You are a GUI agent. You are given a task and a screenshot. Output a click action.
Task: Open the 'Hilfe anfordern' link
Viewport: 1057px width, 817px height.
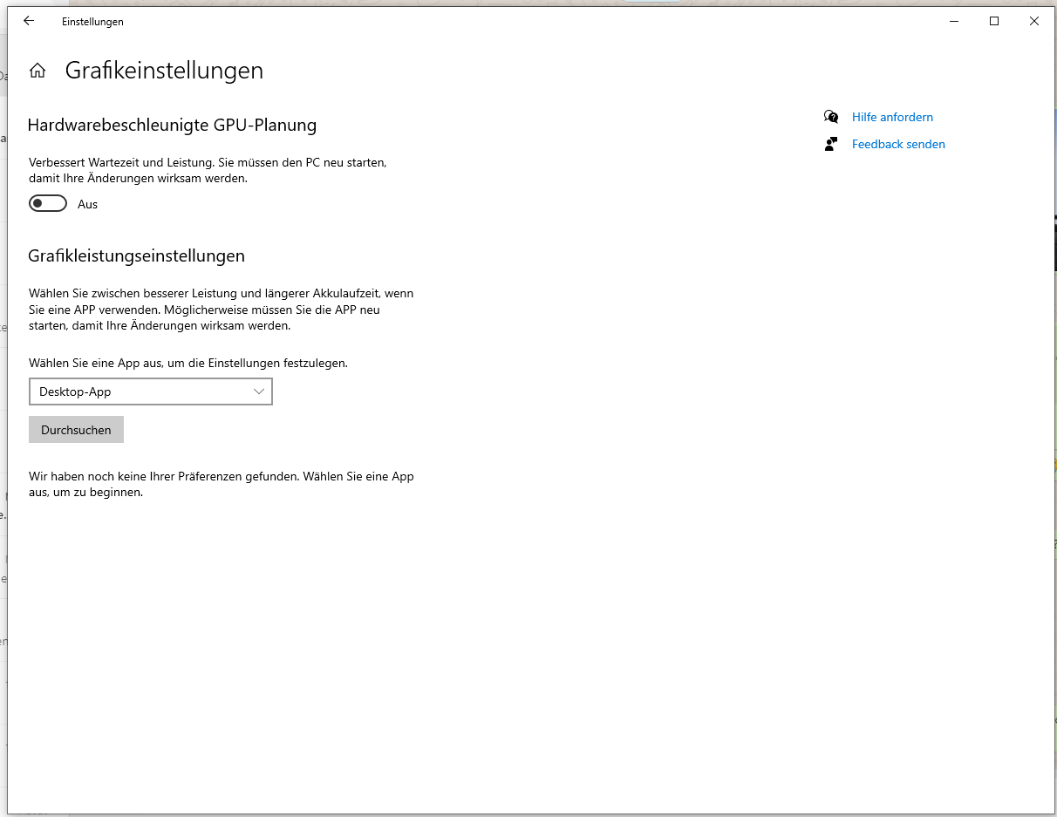click(x=892, y=117)
